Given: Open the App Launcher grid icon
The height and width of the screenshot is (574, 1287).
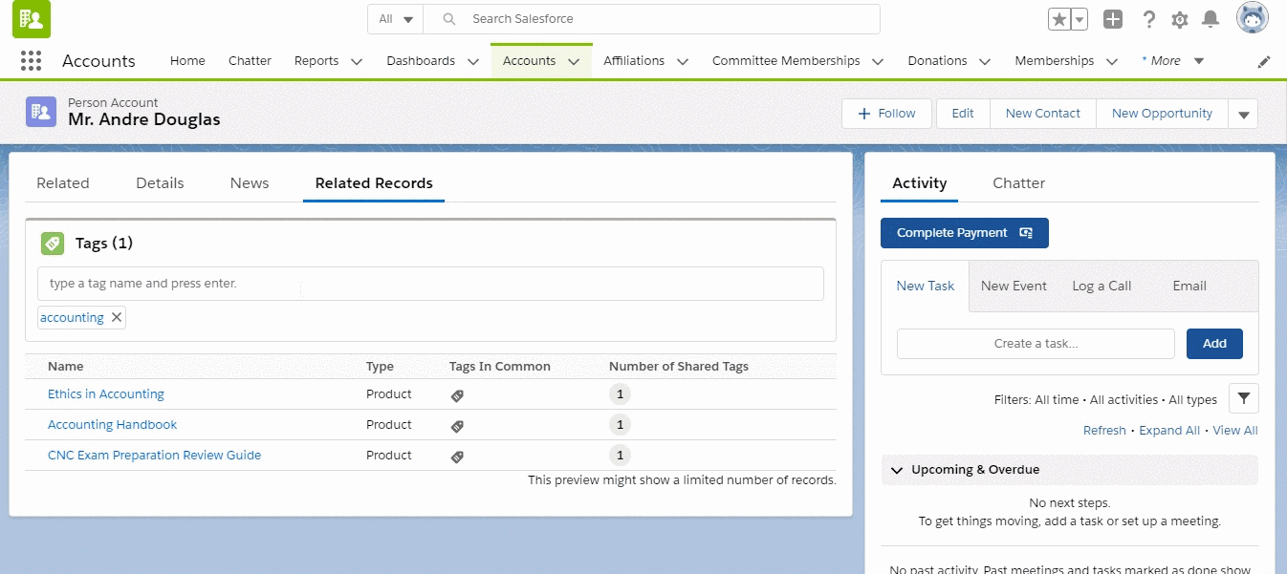Looking at the screenshot, I should coord(31,61).
